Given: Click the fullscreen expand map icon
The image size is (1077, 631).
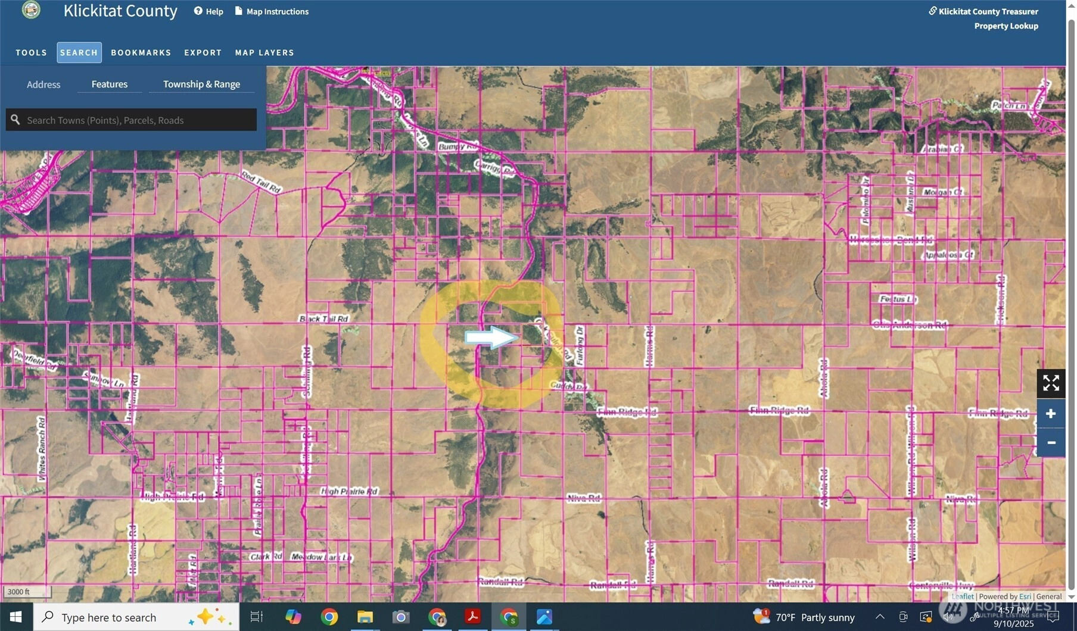Looking at the screenshot, I should (1051, 383).
